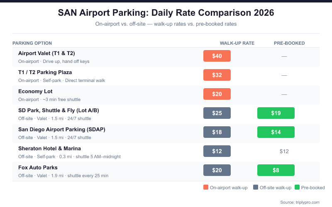Click the $8 Fox Auto Parks pre-booked badge
The height and width of the screenshot is (207, 332).
pyautogui.click(x=276, y=170)
